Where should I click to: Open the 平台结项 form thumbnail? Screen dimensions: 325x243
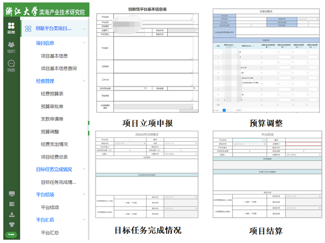[267, 174]
